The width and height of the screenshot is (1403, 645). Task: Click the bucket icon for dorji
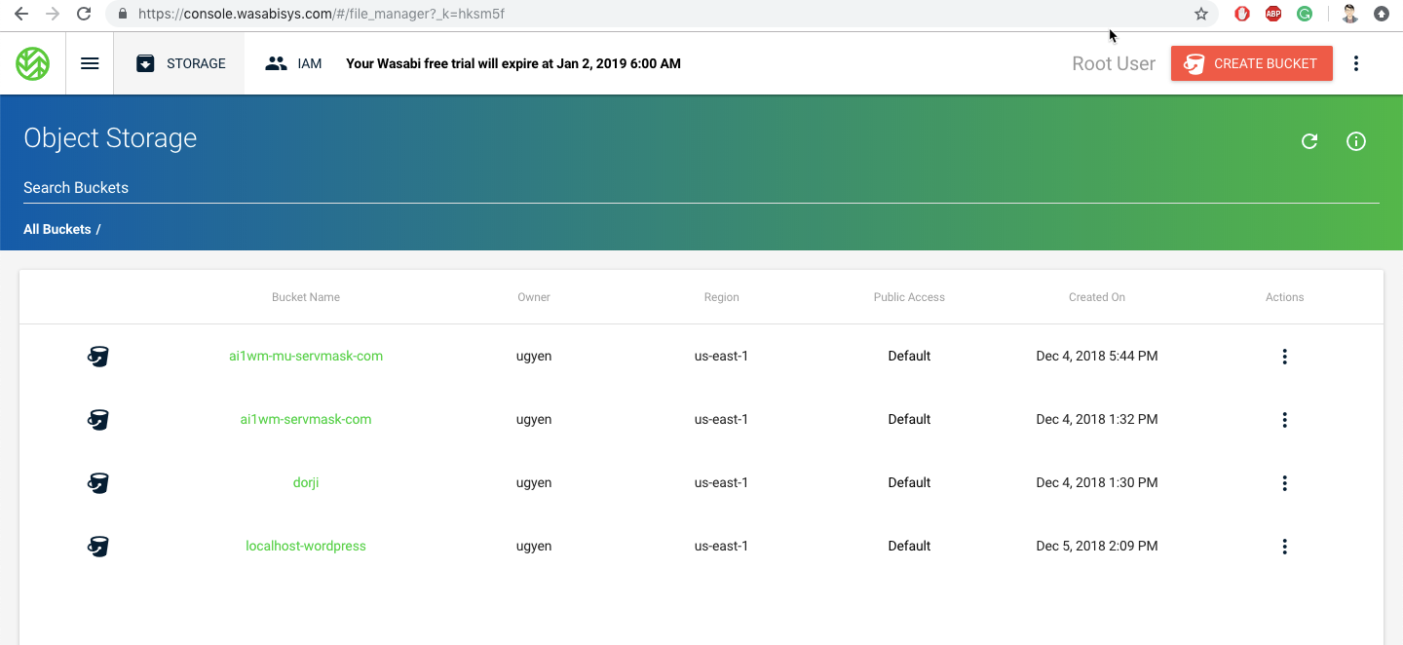coord(97,483)
